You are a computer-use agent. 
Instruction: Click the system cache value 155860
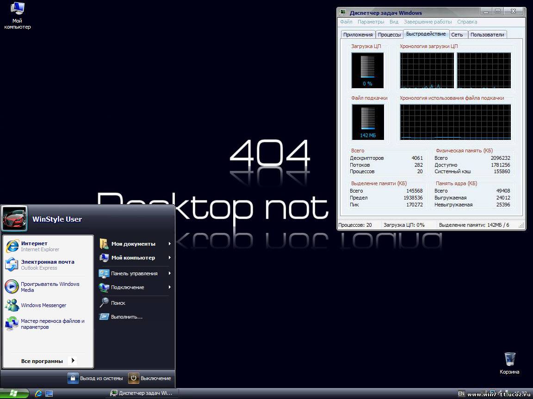[502, 171]
